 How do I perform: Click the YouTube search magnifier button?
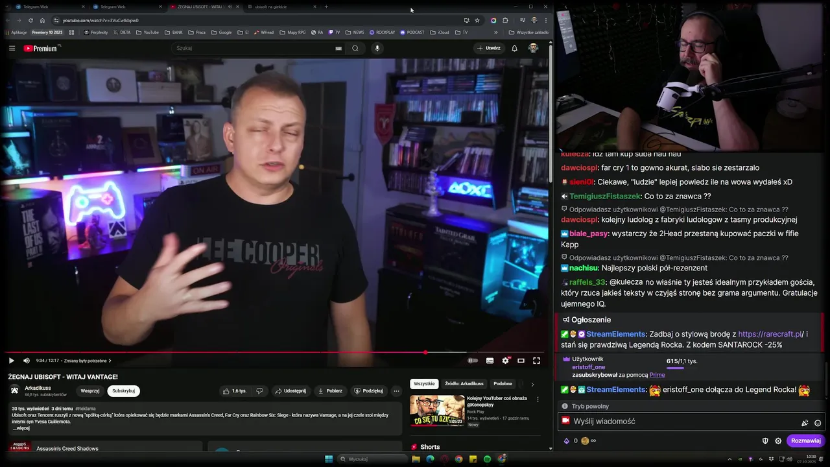[x=355, y=48]
